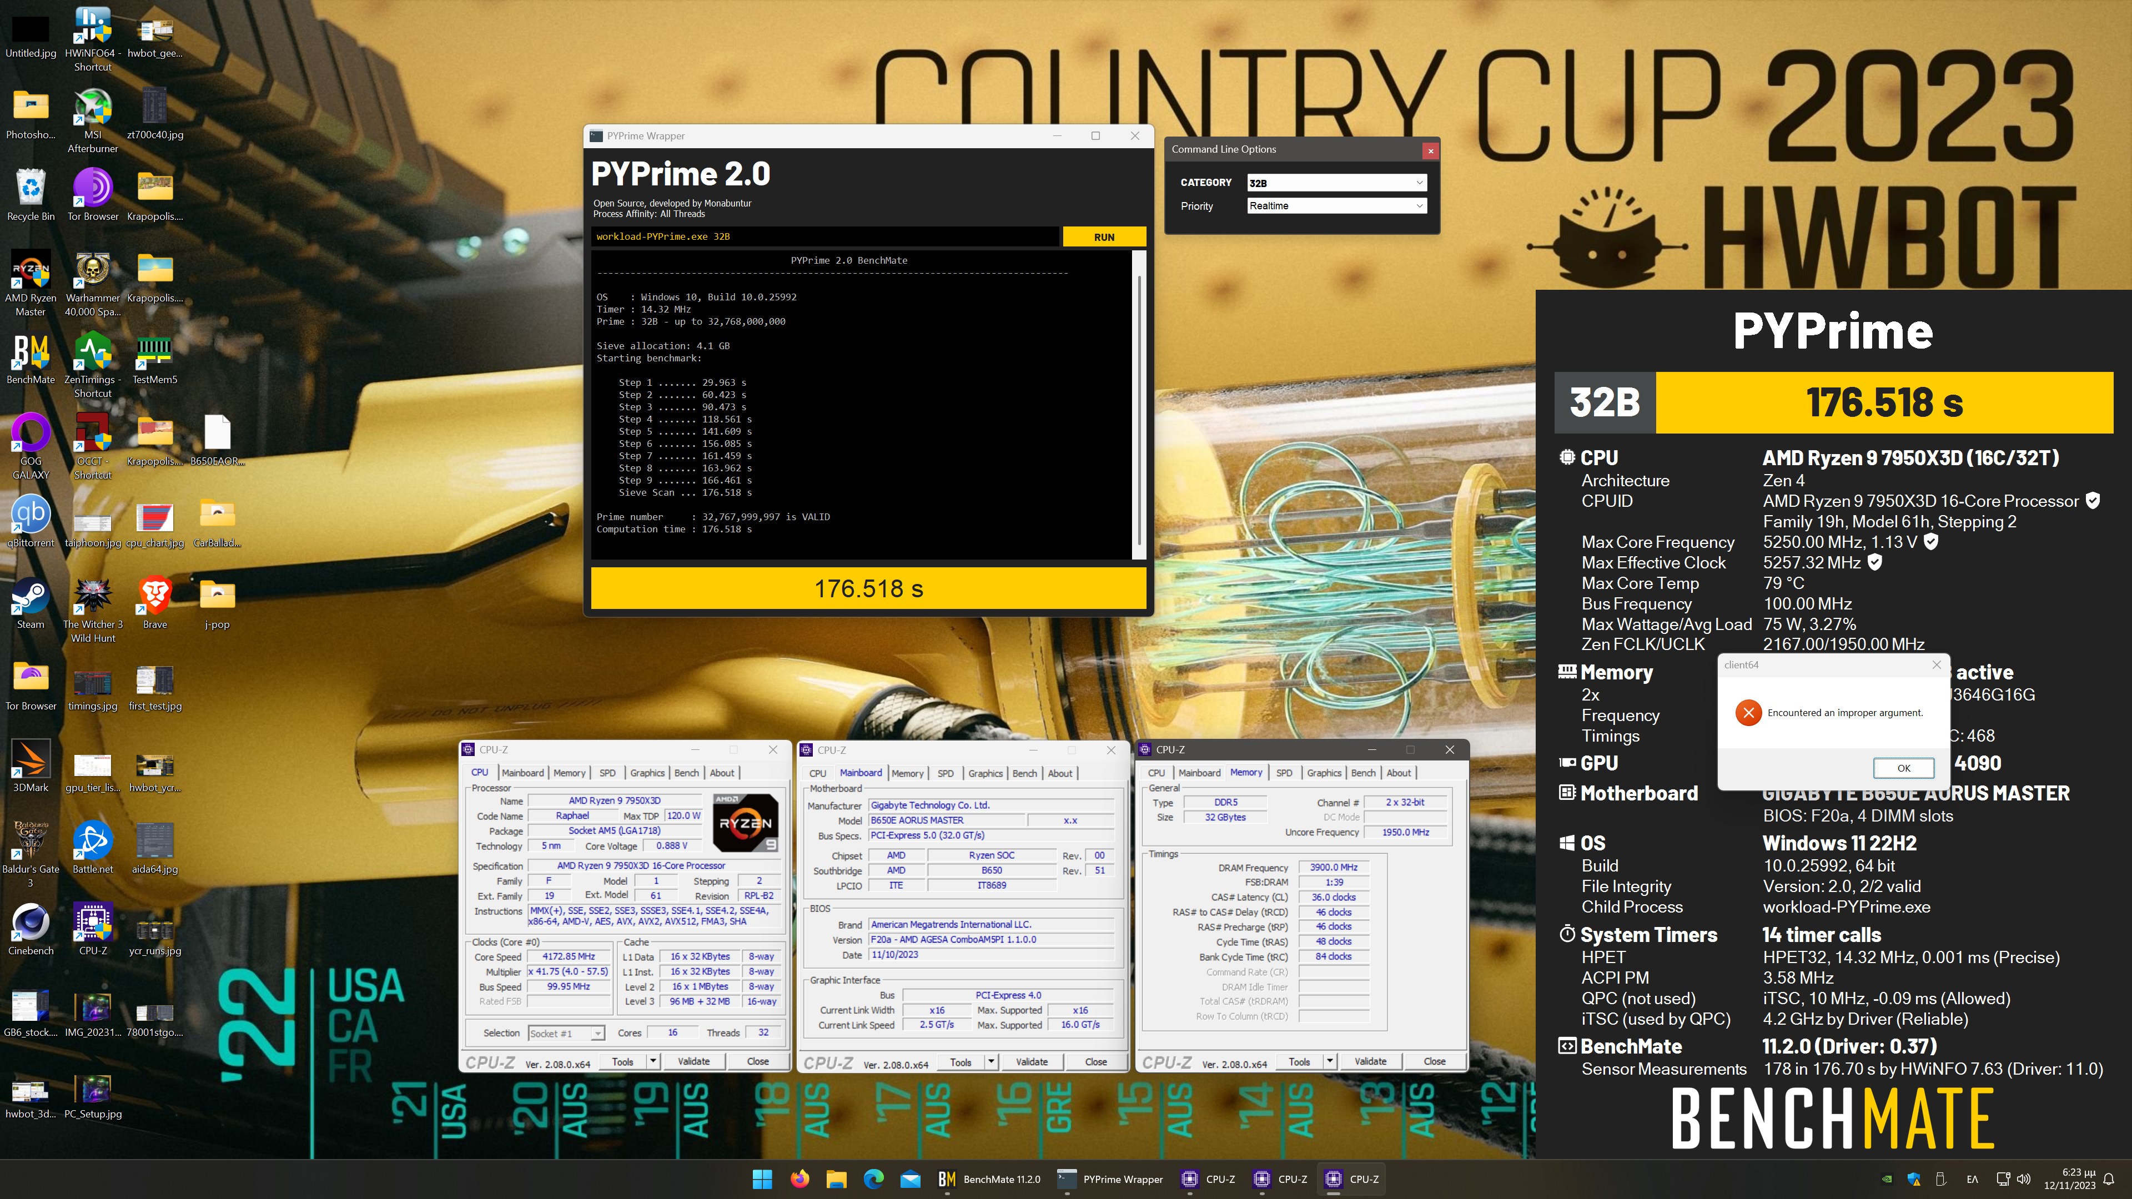Click Close in CPU-Z Mainboard window
2132x1199 pixels.
[1095, 1062]
